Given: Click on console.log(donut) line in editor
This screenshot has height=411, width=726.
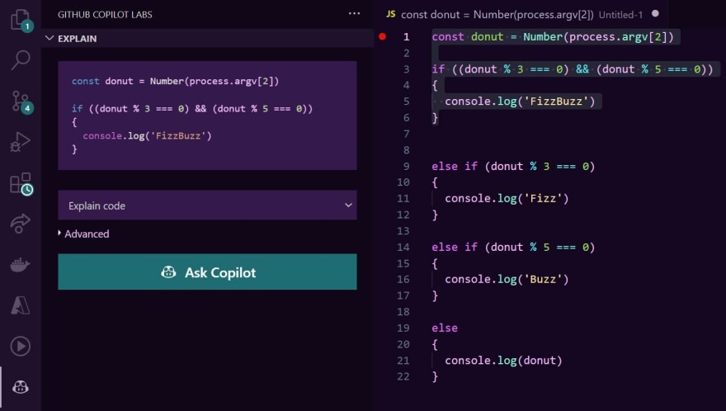Looking at the screenshot, I should [x=503, y=361].
